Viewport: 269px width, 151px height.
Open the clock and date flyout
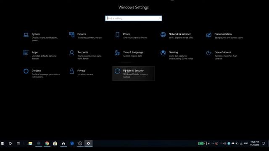254,143
